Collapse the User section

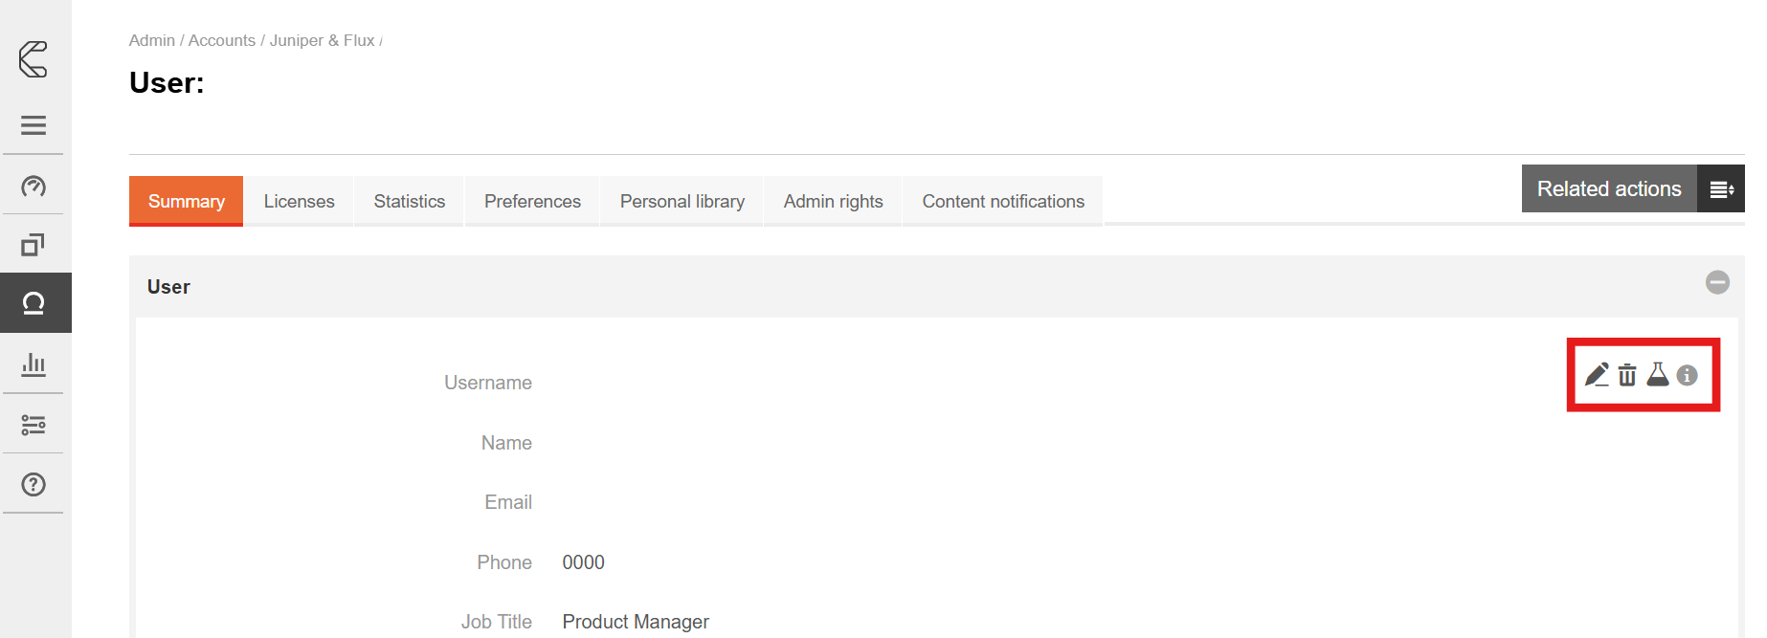click(1717, 282)
